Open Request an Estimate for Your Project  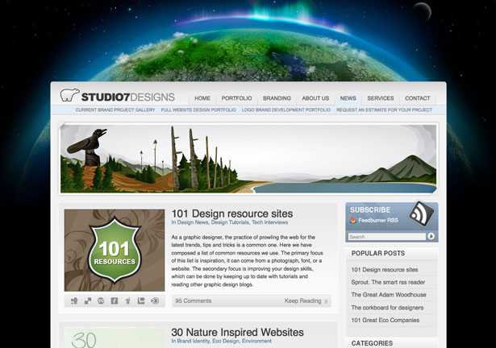[384, 110]
